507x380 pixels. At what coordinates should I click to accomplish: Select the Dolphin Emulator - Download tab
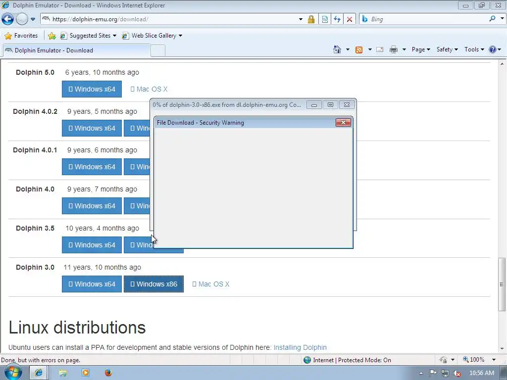(76, 50)
